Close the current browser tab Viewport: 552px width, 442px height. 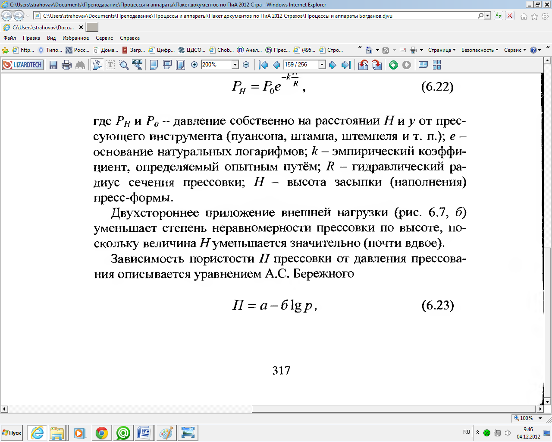tap(81, 27)
